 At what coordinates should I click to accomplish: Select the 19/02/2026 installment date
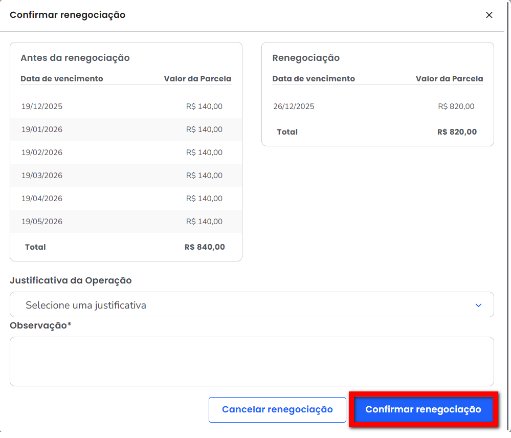pyautogui.click(x=42, y=152)
